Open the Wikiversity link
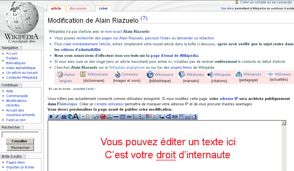Image resolution: width=294 pixels, height=171 pixels. coord(252,74)
